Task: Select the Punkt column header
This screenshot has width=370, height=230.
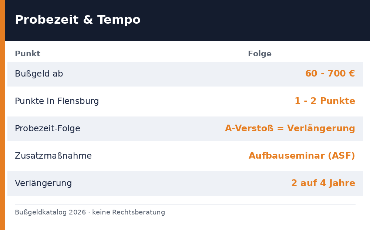Action: point(28,54)
